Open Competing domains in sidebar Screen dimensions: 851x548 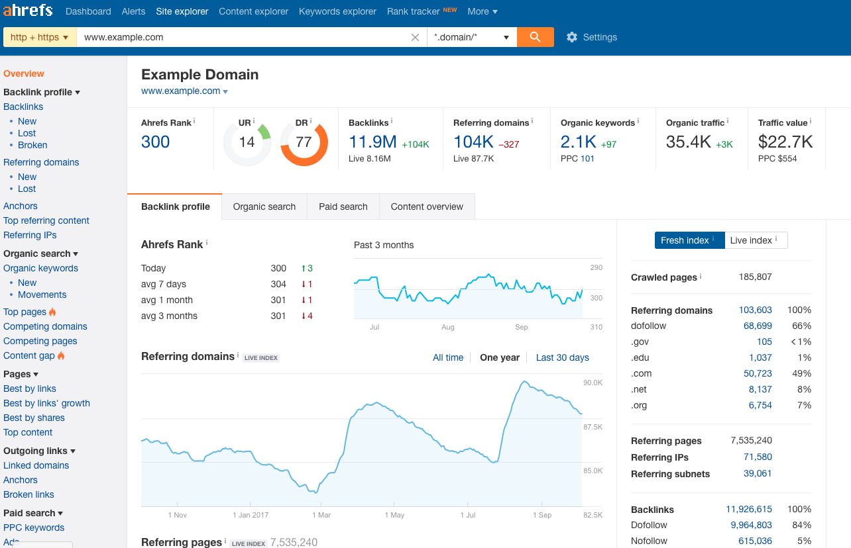click(x=45, y=326)
